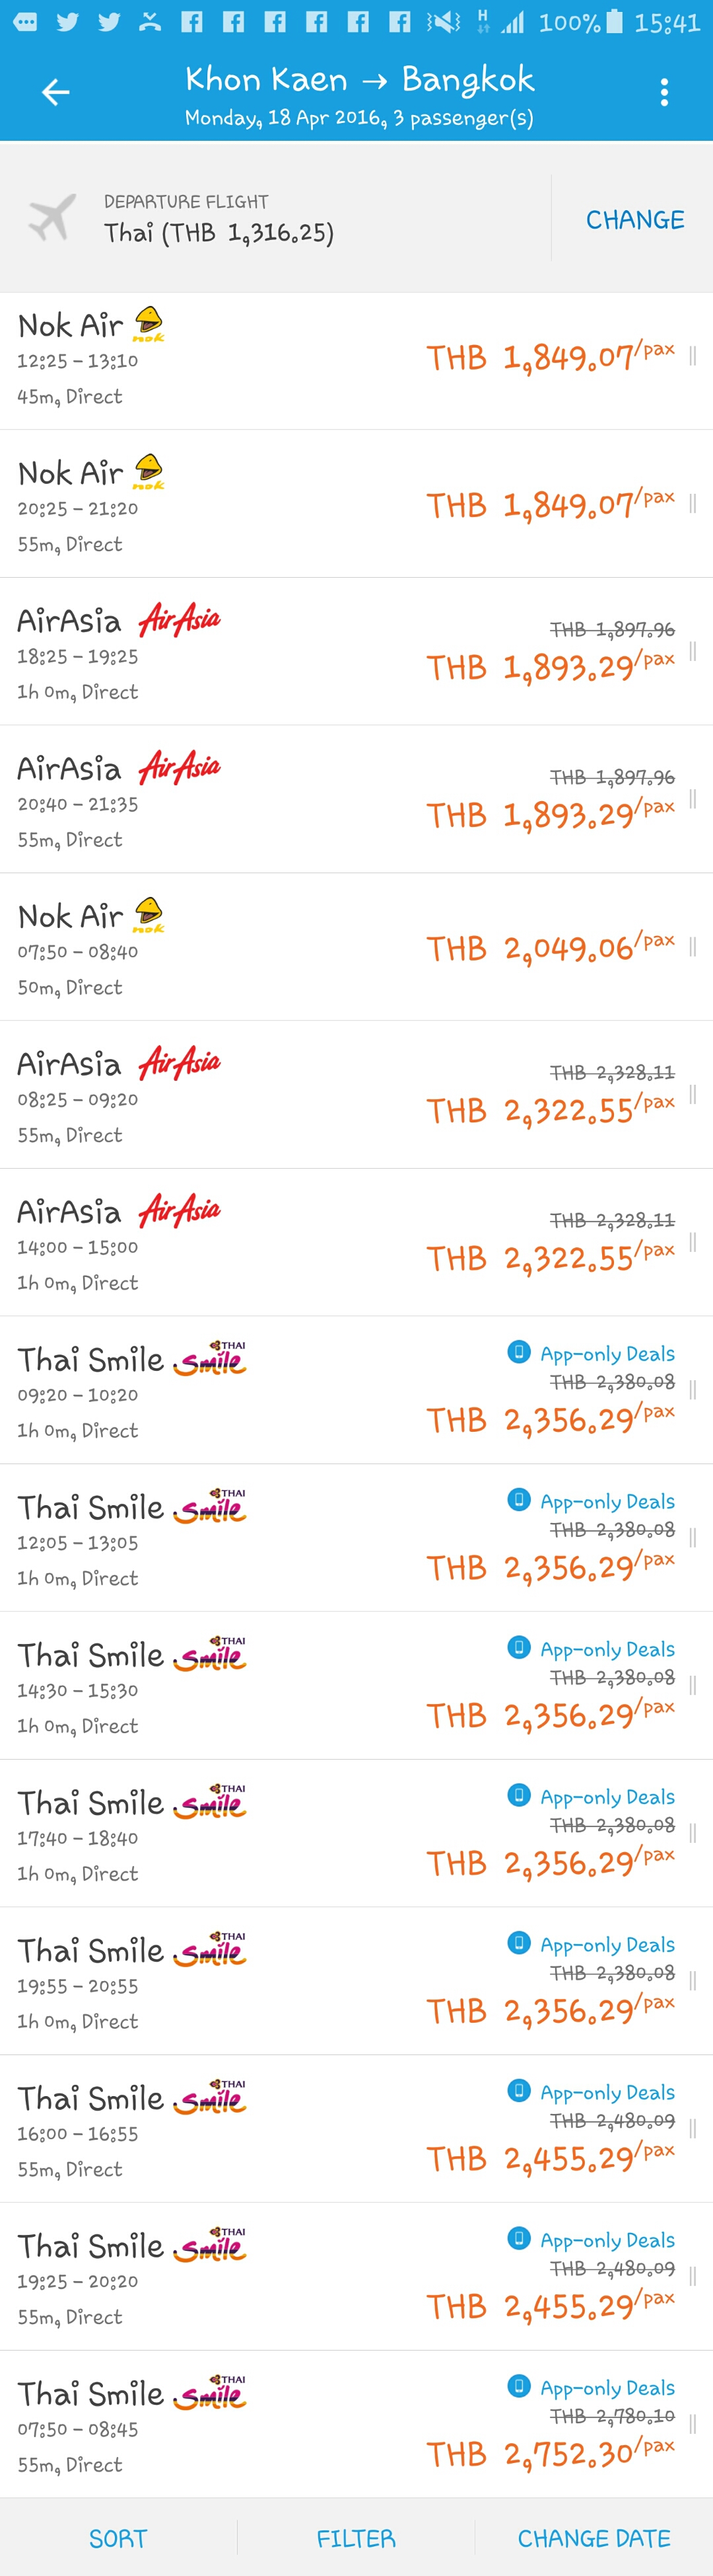713x2576 pixels.
Task: Tap AirAsia logo on 14:00 flight
Action: (x=180, y=1211)
